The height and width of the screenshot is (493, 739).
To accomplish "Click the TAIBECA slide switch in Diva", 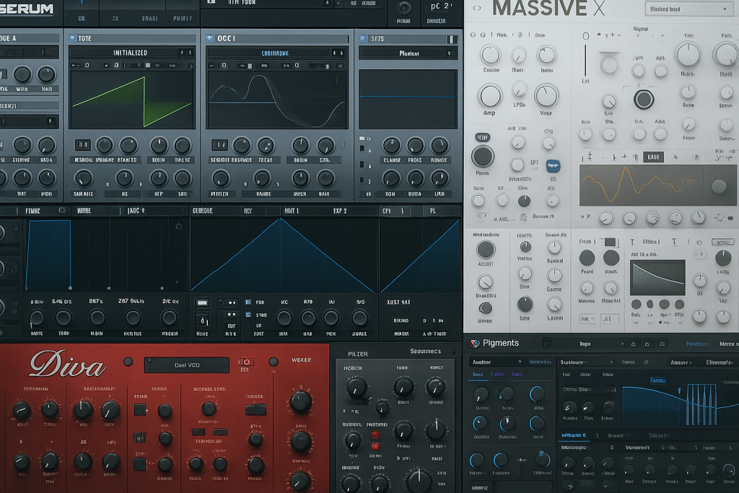I will 255,409.
